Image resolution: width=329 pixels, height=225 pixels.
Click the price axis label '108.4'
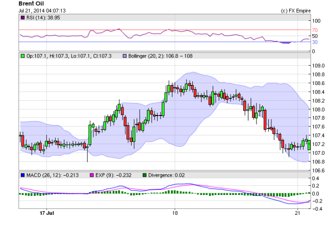pyautogui.click(x=318, y=92)
